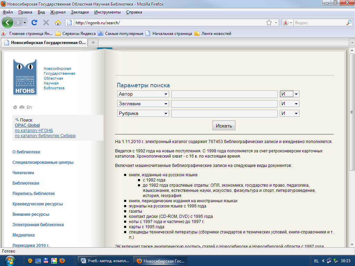
Task: Open Перепись библиотек link
Action: (34, 194)
